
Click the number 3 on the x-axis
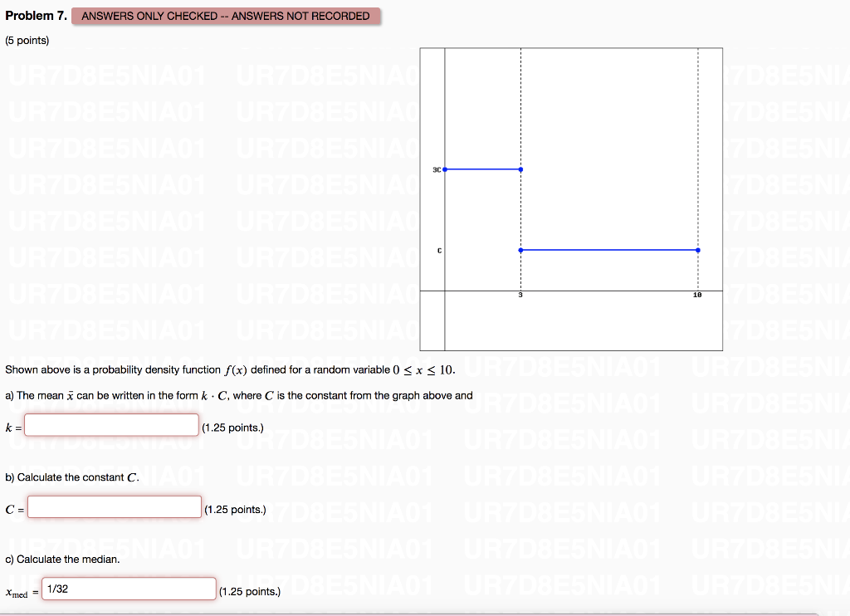pyautogui.click(x=520, y=293)
